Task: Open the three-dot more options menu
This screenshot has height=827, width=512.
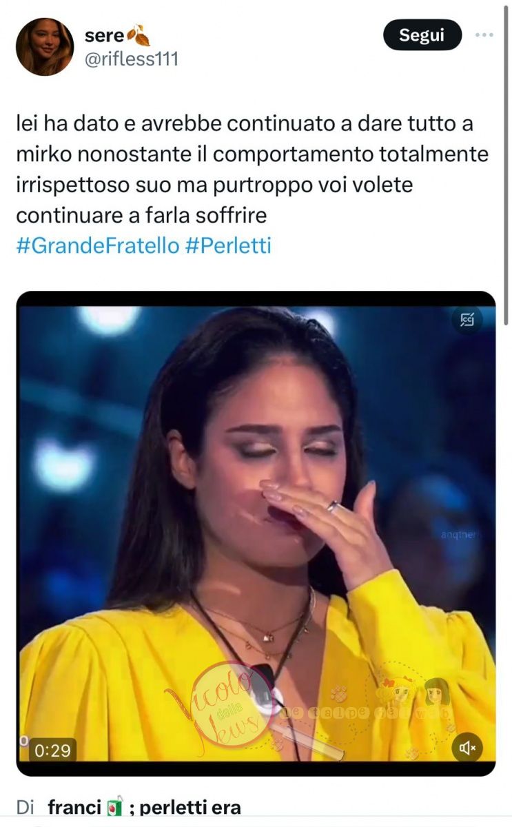Action: 484,34
